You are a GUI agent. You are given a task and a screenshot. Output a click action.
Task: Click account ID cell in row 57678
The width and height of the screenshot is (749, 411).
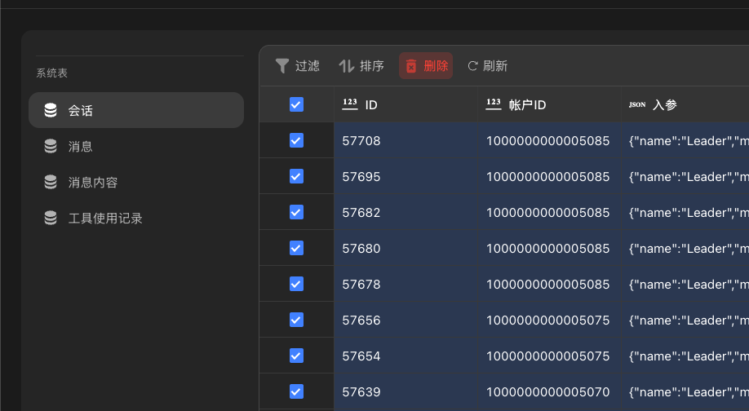(549, 284)
